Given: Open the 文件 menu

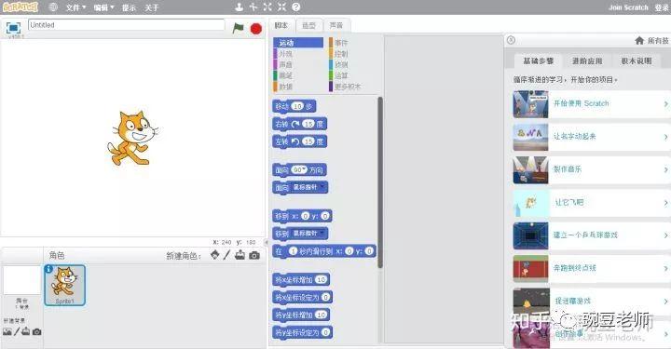Looking at the screenshot, I should (x=75, y=7).
